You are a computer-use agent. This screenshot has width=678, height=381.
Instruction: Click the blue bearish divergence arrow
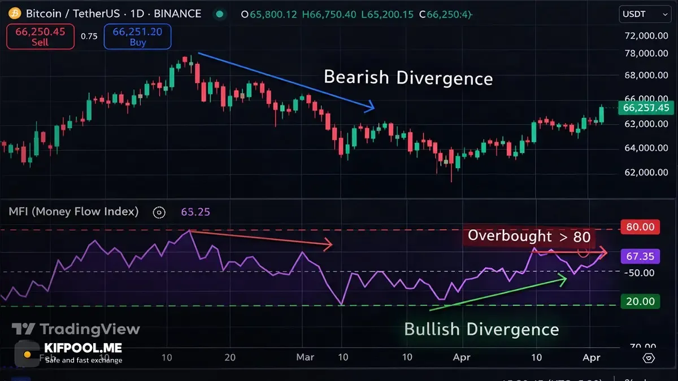click(x=286, y=81)
